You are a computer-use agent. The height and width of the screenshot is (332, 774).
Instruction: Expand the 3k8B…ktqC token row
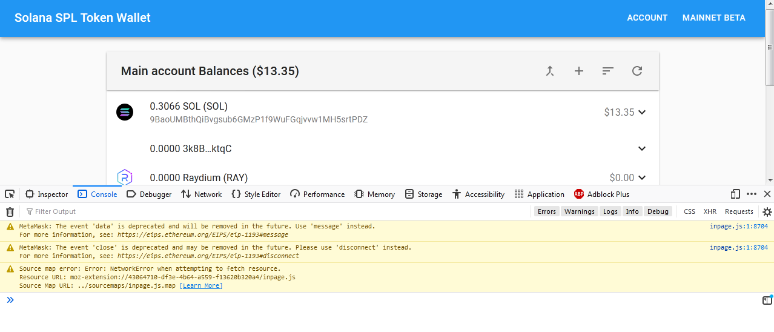(x=642, y=148)
